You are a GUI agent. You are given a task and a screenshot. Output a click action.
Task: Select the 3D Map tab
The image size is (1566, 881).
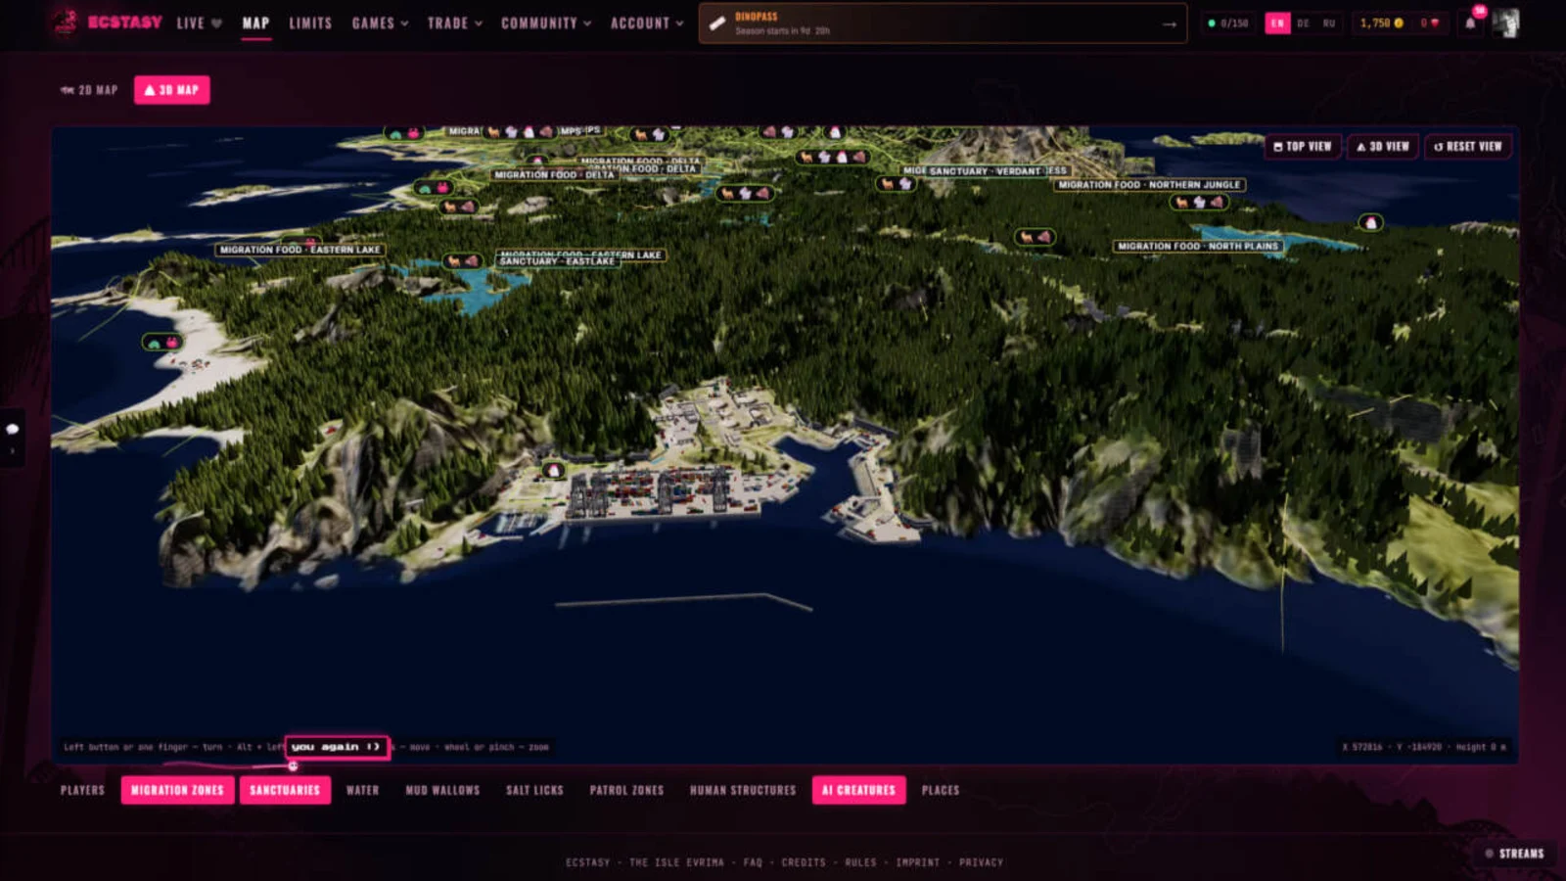click(x=171, y=90)
